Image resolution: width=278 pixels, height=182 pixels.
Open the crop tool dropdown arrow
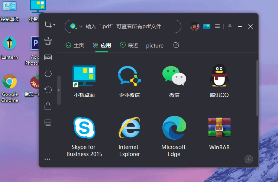[x=54, y=25]
